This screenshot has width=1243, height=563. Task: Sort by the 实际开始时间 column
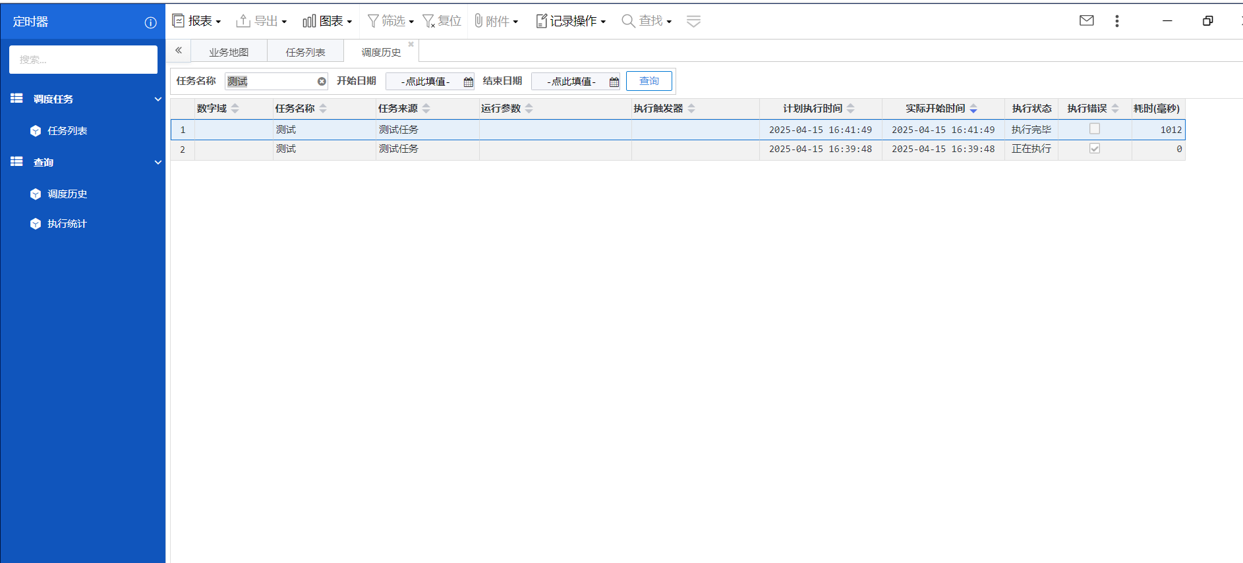coord(973,108)
